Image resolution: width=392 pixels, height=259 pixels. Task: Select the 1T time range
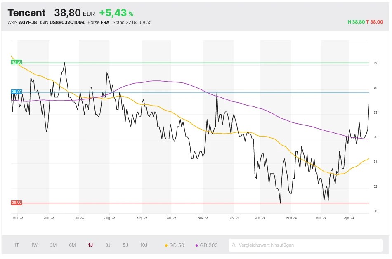click(x=17, y=245)
